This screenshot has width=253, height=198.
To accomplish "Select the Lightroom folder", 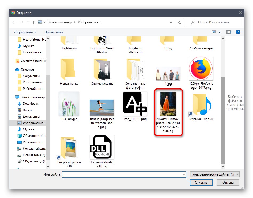I will [x=69, y=43].
